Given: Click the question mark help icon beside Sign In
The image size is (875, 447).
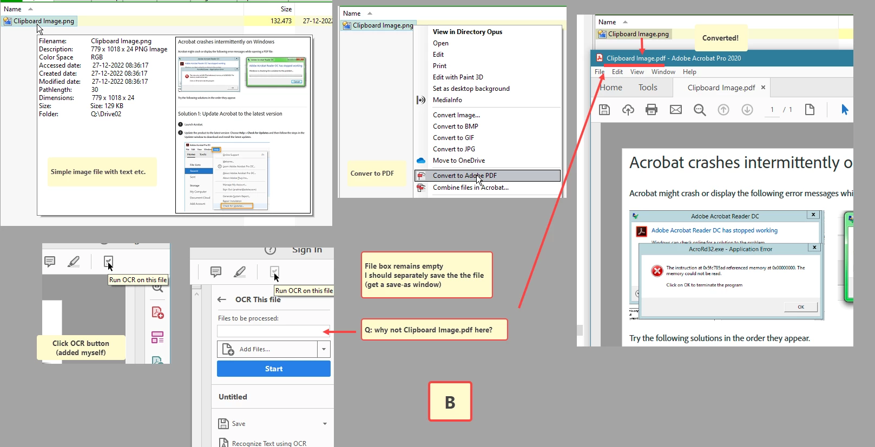Looking at the screenshot, I should (271, 250).
